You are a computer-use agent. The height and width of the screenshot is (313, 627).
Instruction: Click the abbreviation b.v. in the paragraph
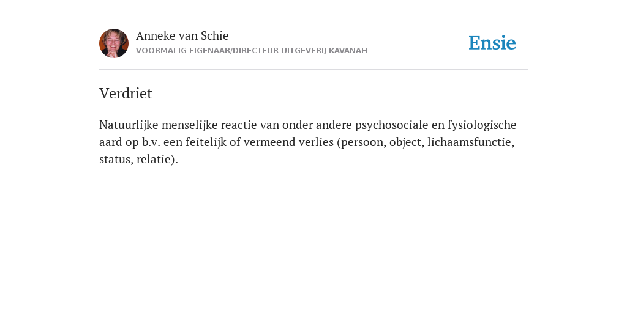pos(151,142)
